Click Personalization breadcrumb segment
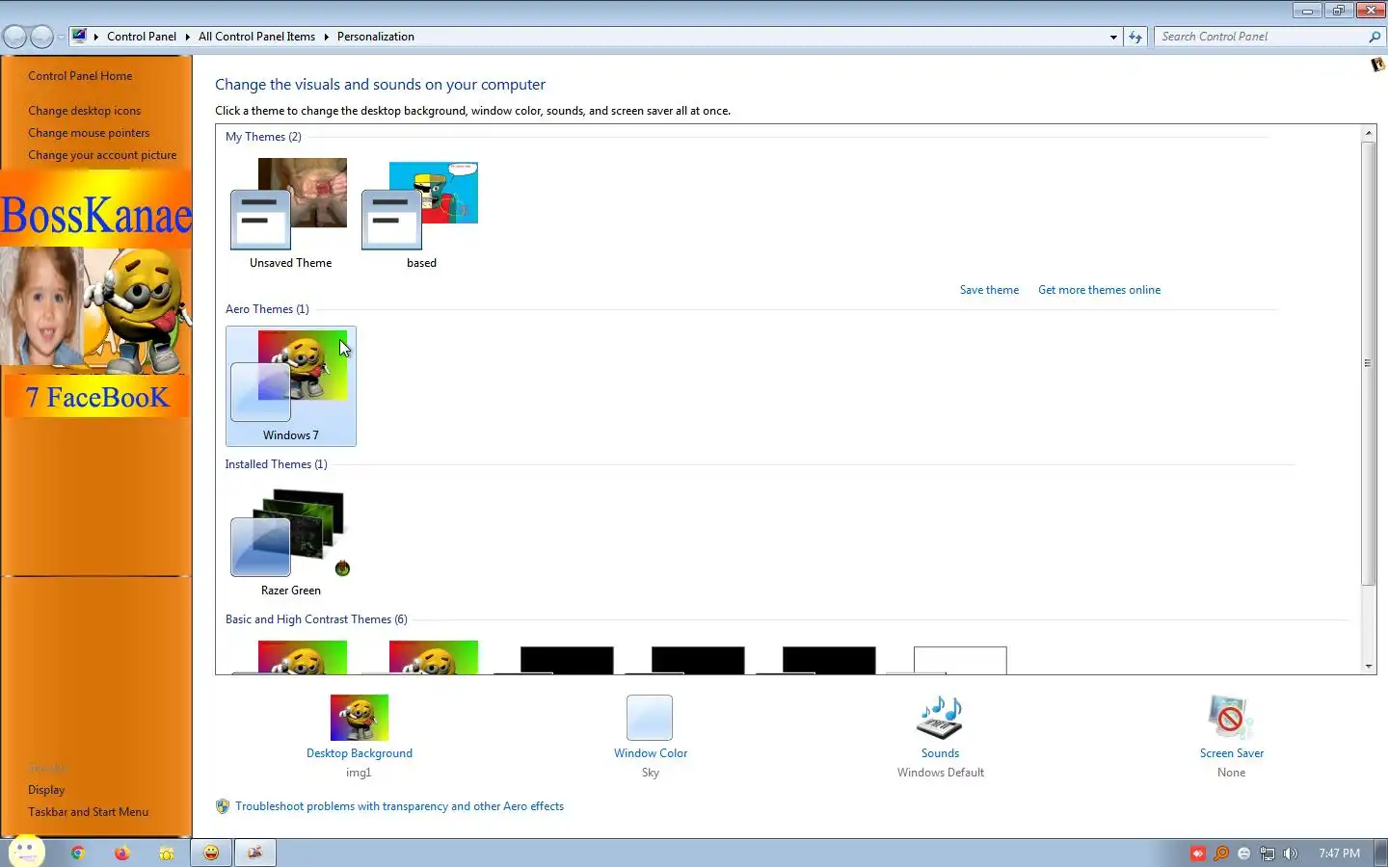Image resolution: width=1388 pixels, height=867 pixels. pos(376,37)
